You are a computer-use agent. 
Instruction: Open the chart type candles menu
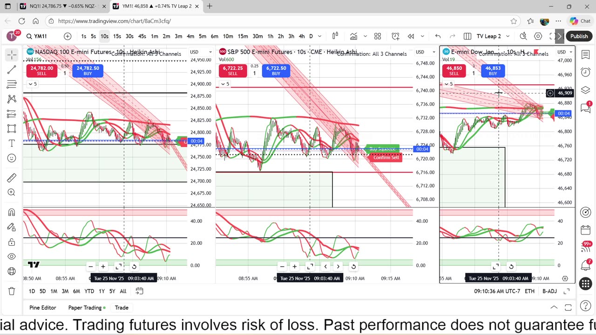335,36
